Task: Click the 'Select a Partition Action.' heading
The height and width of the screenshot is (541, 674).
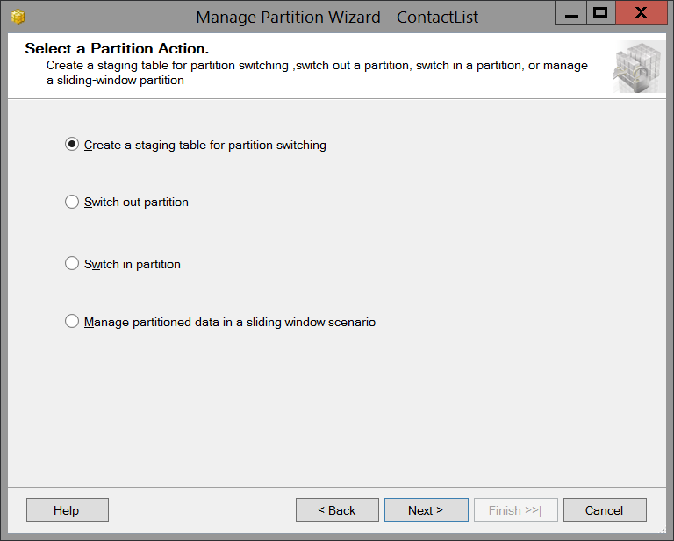Action: (117, 48)
